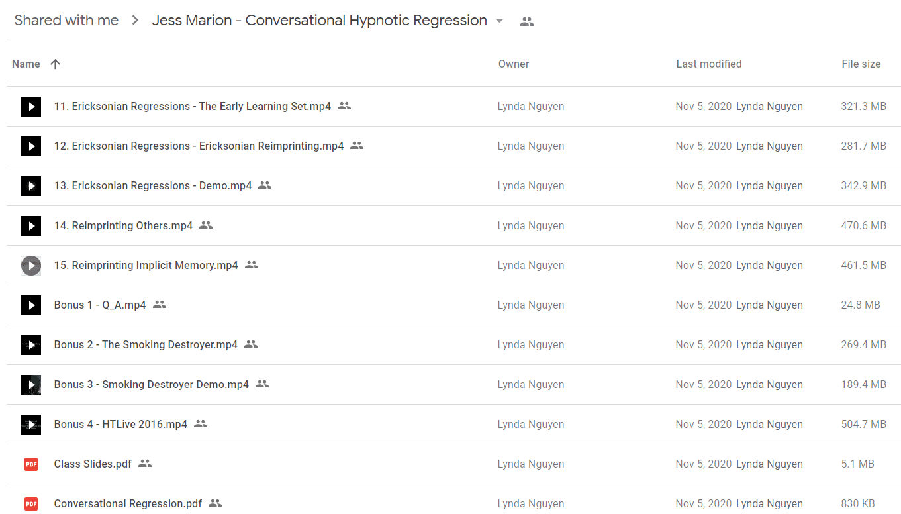Screen dimensions: 901x514
Task: Click shared-folder people icon in breadcrumb header
Action: tap(527, 21)
